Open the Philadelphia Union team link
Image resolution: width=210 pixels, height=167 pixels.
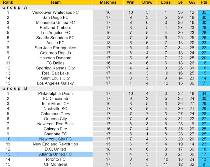tap(55, 93)
